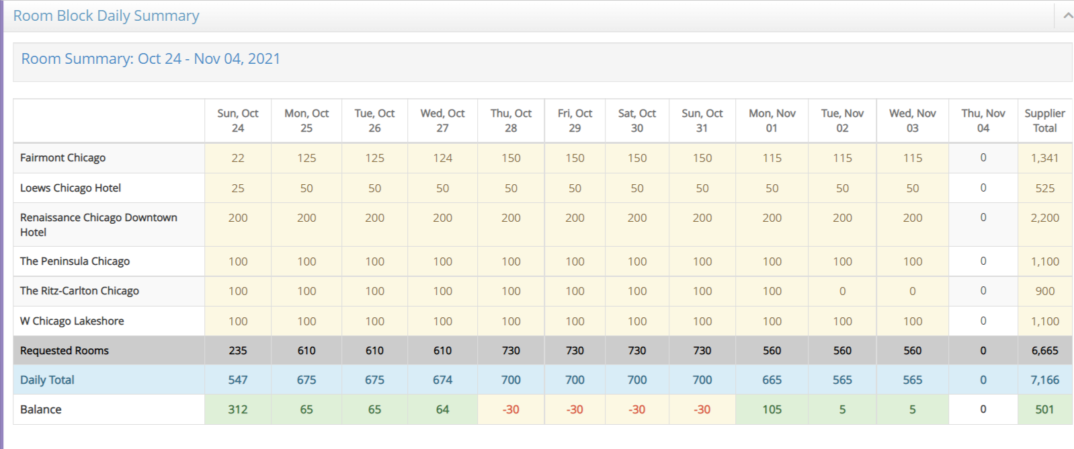Screen dimensions: 1074x449
Task: Click Fairmont Chicago's Wed Oct 27 cell showing 124
Action: [442, 158]
